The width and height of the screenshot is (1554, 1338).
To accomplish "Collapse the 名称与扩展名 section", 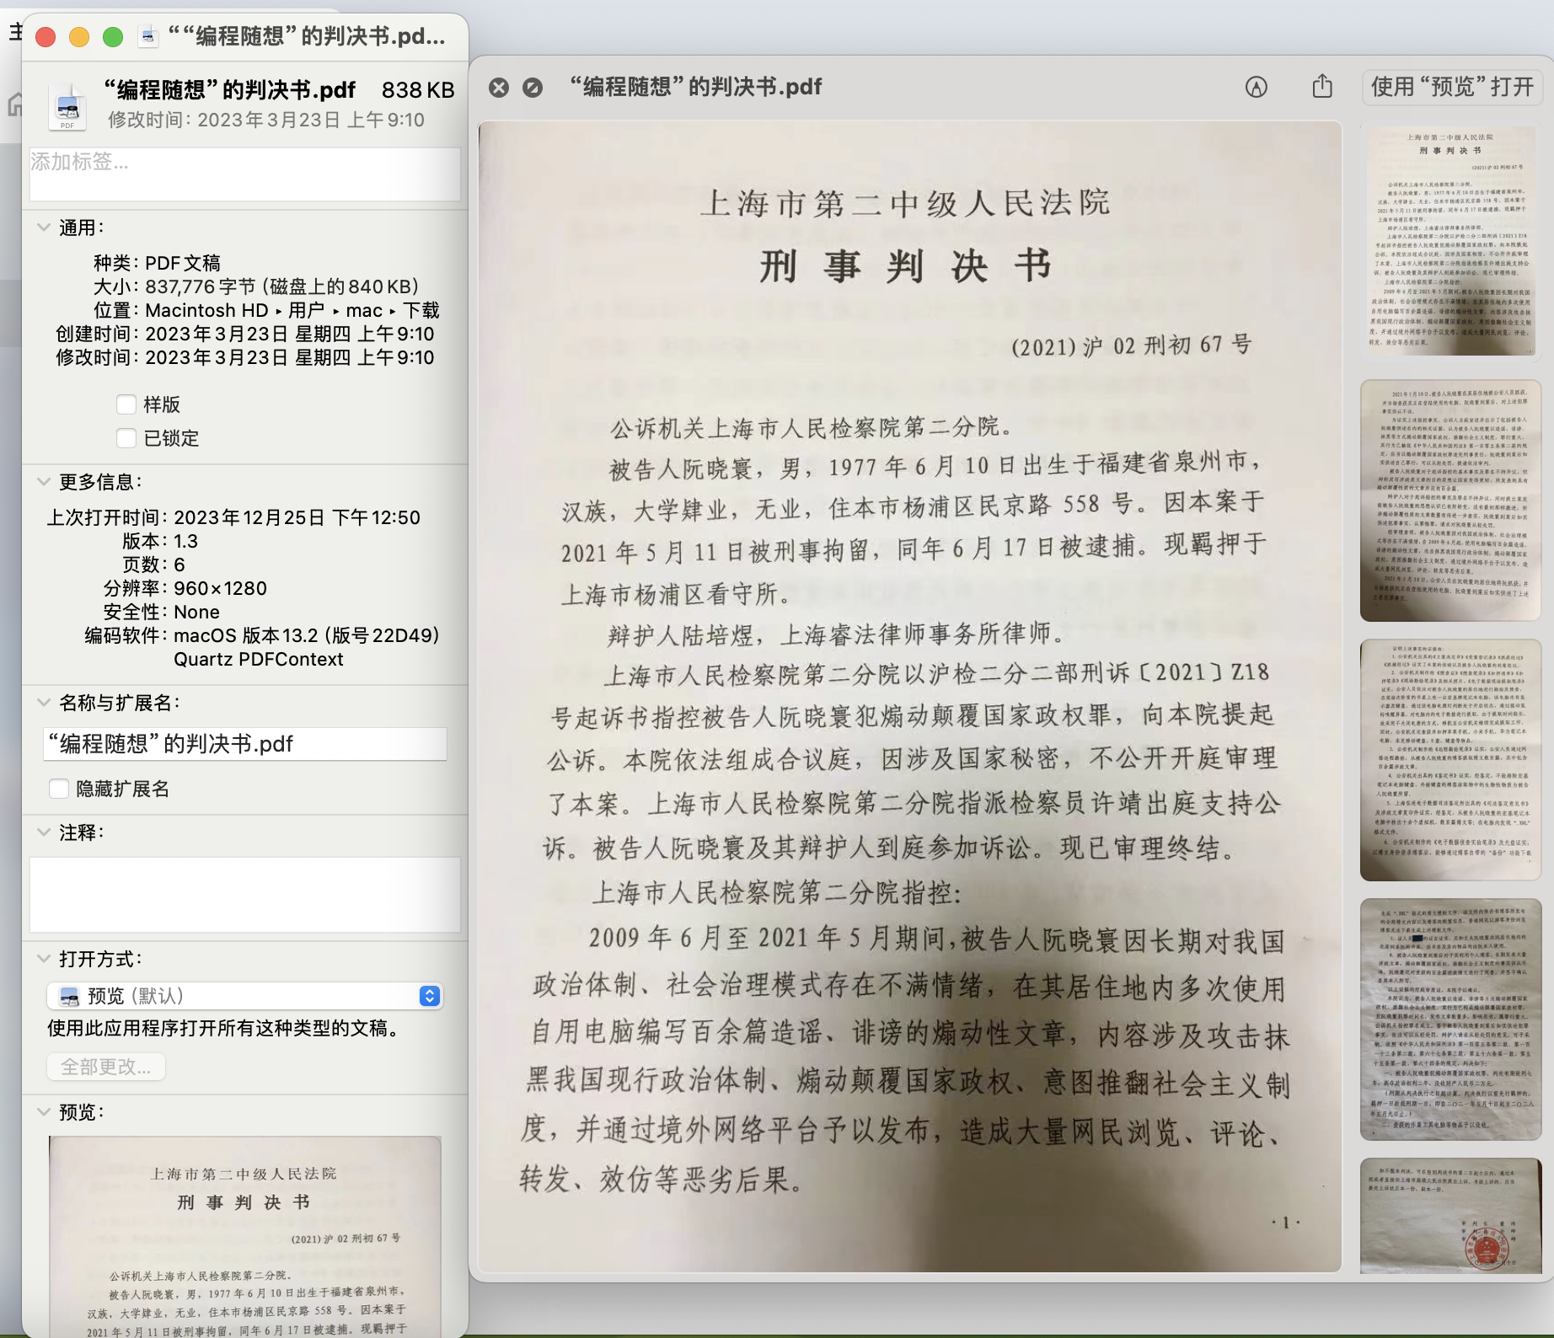I will pyautogui.click(x=43, y=703).
